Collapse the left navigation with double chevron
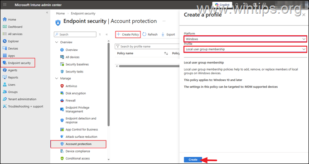The image size is (309, 164). tap(47, 12)
